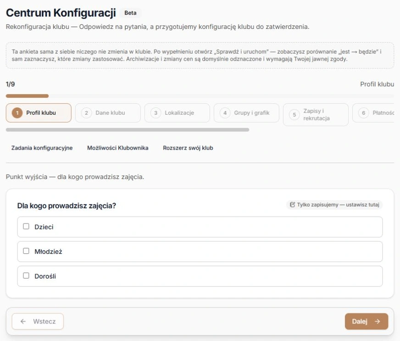The image size is (400, 341).
Task: Click the step 2 number circle icon
Action: click(87, 113)
